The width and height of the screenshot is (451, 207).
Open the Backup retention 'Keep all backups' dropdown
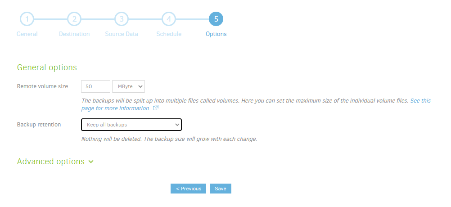point(131,125)
